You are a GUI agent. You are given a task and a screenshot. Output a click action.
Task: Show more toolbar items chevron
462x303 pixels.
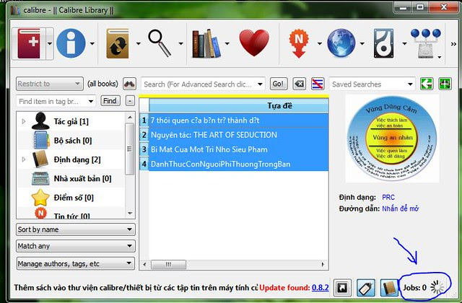tap(453, 44)
